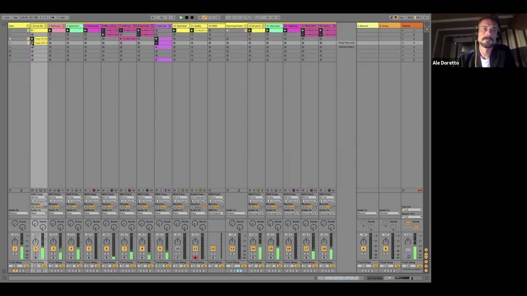
Task: Launch the 'Clap No Sh' clip
Action: tap(33, 39)
